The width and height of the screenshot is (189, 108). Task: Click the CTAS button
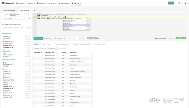(x=83, y=38)
